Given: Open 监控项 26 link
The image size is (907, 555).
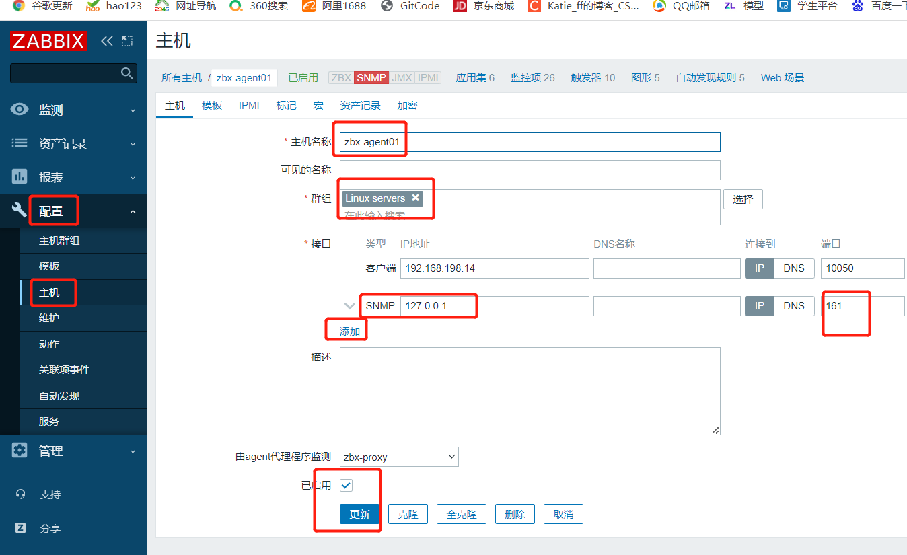Looking at the screenshot, I should 533,78.
